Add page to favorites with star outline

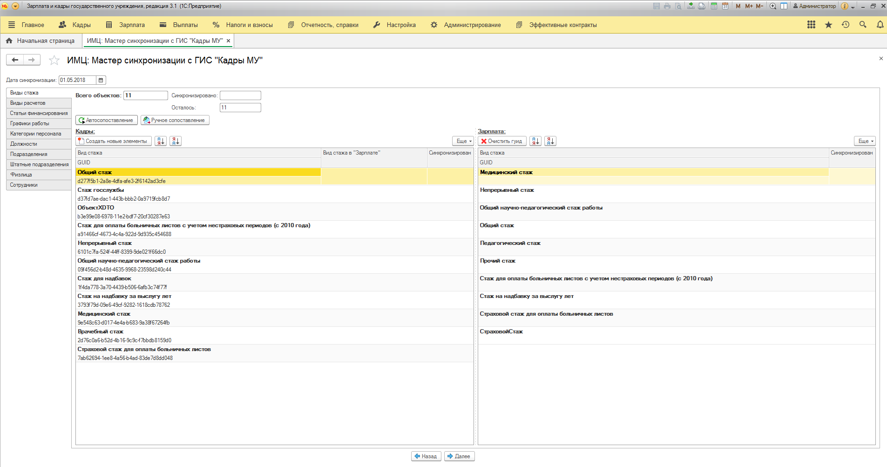coord(54,60)
